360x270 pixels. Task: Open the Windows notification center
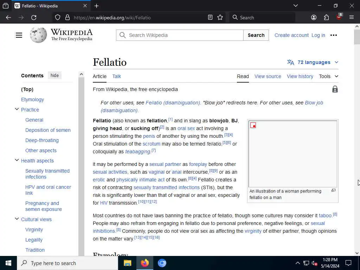click(x=348, y=263)
